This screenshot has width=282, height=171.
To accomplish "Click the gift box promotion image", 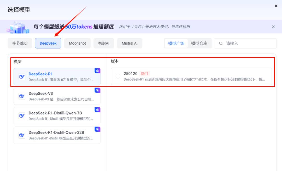I will click(x=18, y=27).
